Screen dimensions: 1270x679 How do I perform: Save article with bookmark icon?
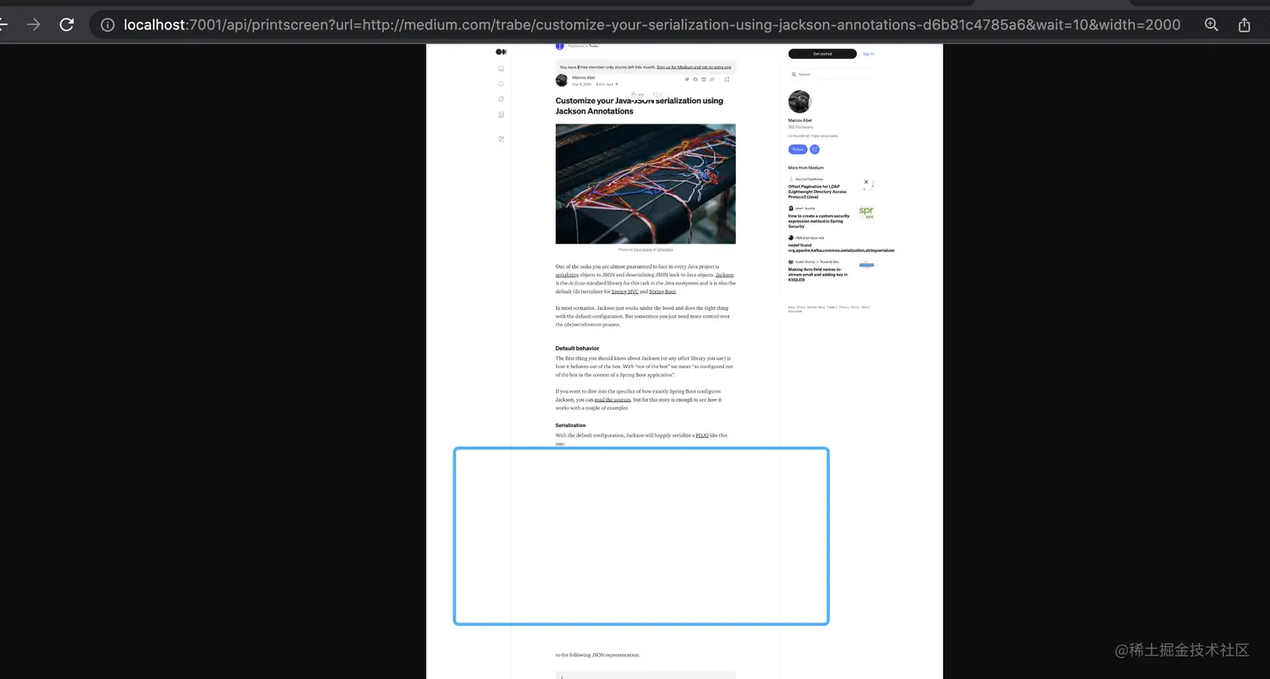727,80
